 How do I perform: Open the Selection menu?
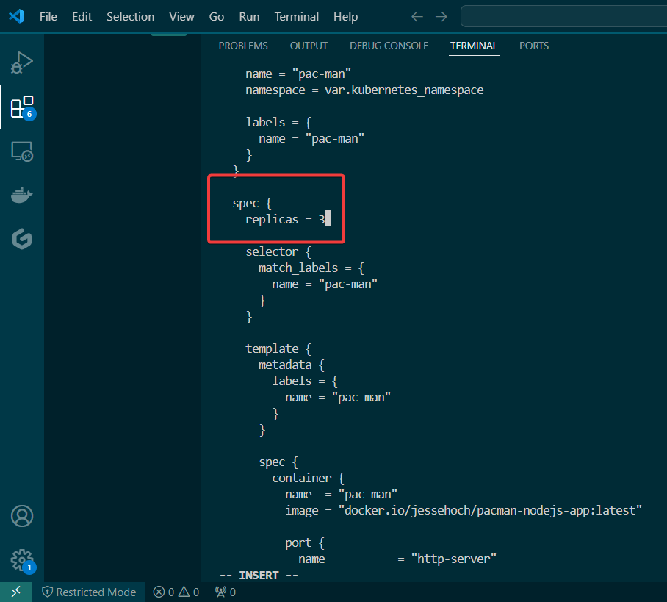[130, 16]
